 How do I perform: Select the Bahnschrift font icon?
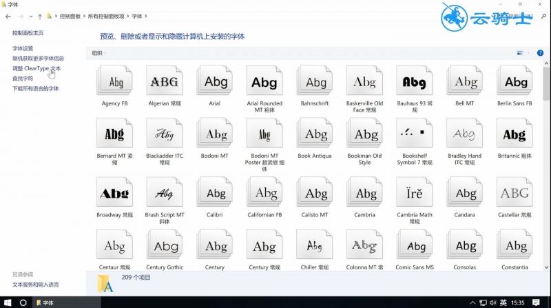(315, 81)
